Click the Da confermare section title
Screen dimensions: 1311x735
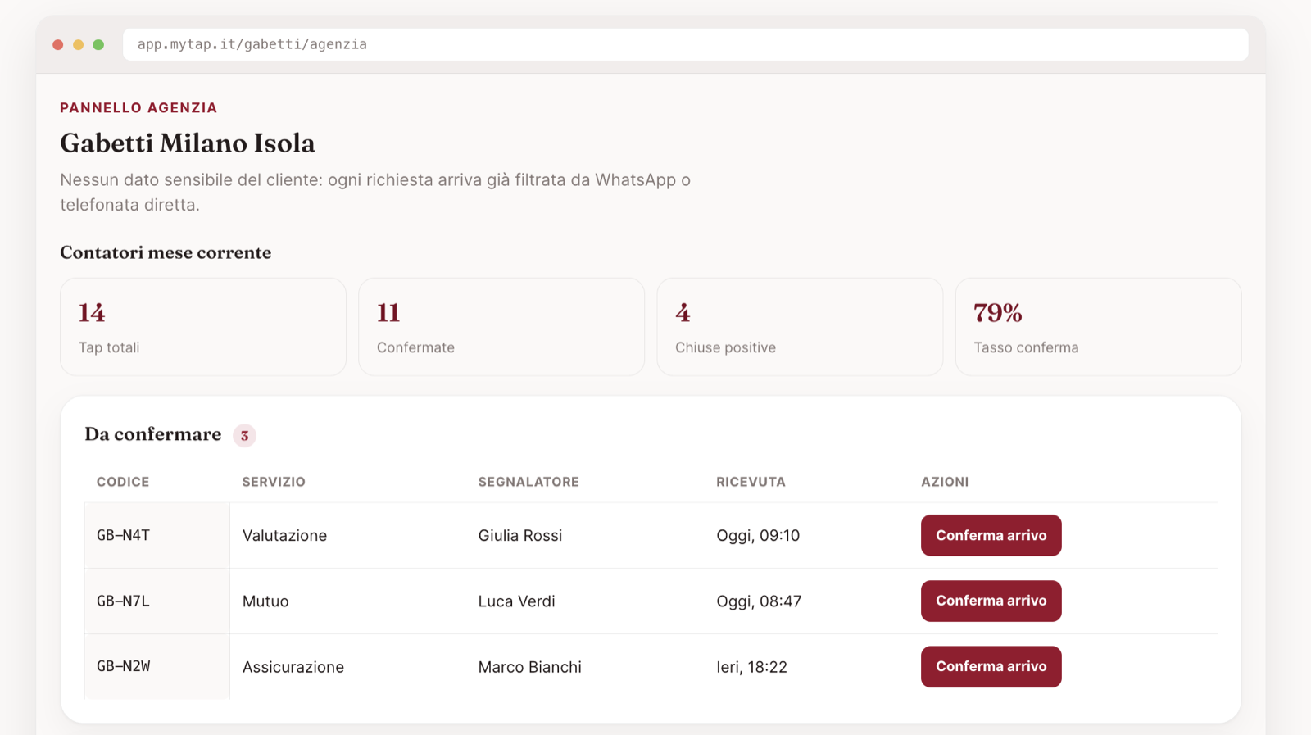point(153,434)
